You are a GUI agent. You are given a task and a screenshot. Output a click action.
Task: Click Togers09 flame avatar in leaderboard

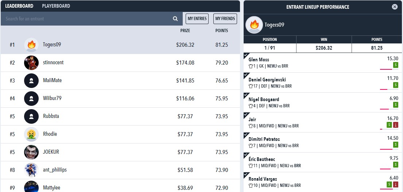[x=31, y=45]
